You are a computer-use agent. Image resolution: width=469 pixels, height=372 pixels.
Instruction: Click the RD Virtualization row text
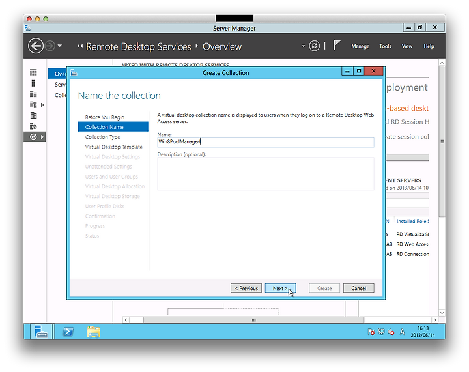point(413,234)
